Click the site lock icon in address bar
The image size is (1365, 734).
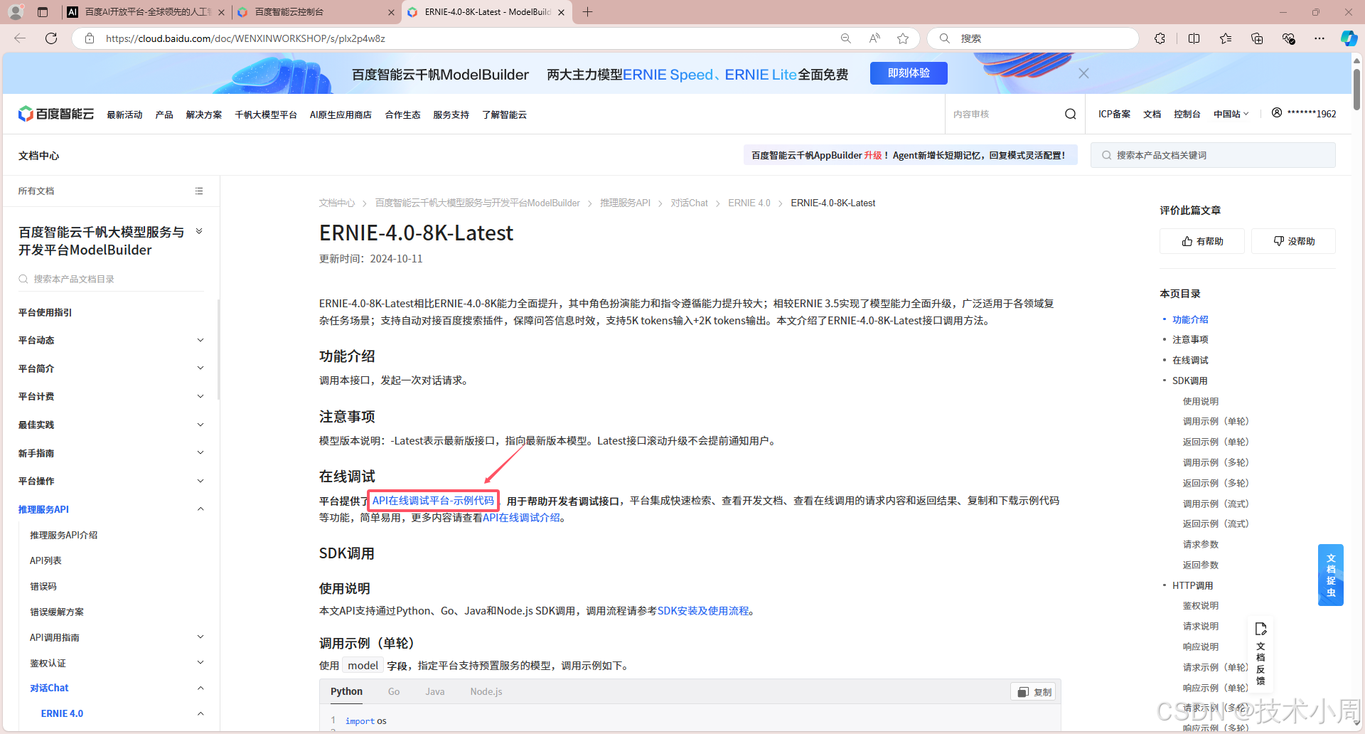click(90, 38)
